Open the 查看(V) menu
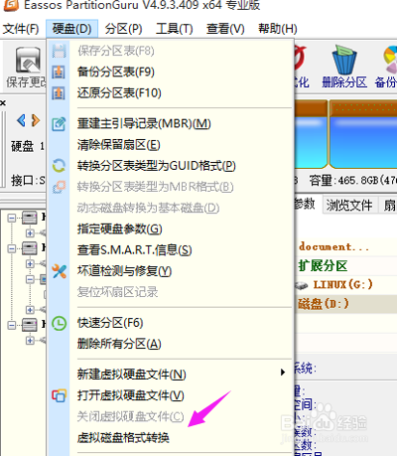 pyautogui.click(x=225, y=29)
